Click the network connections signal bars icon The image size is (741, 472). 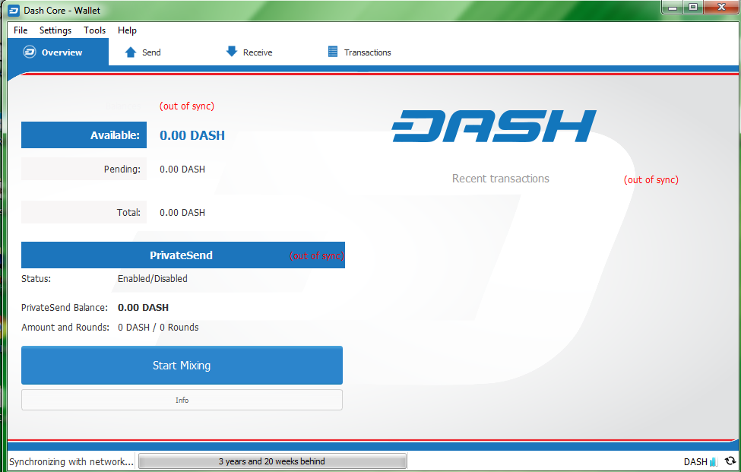pos(714,461)
